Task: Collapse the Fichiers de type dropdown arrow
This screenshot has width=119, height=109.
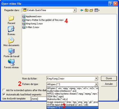Action: [96, 84]
